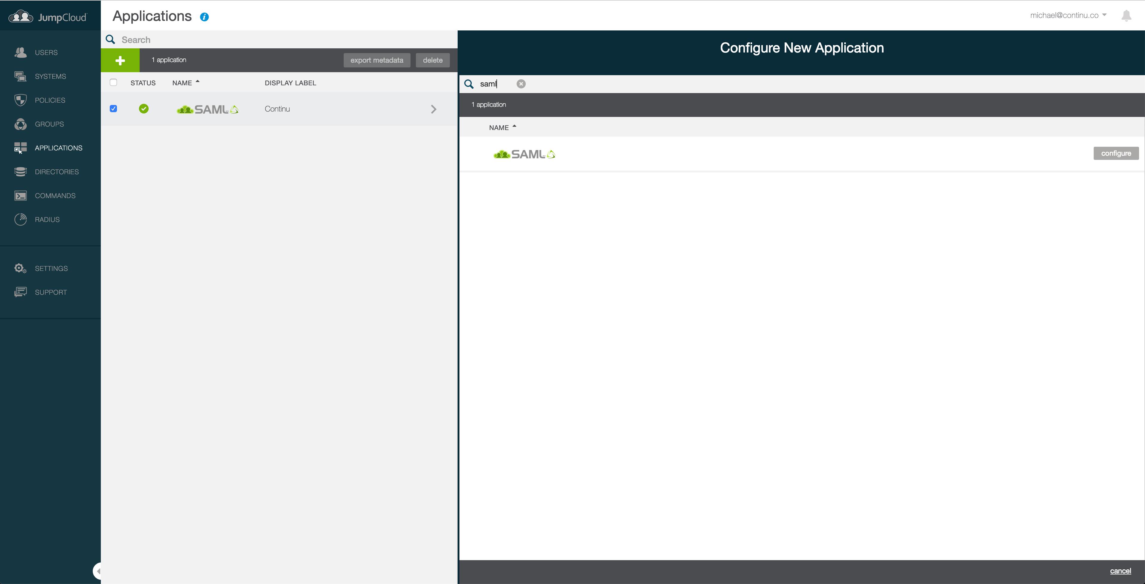Focus the saml search input field

(x=496, y=84)
